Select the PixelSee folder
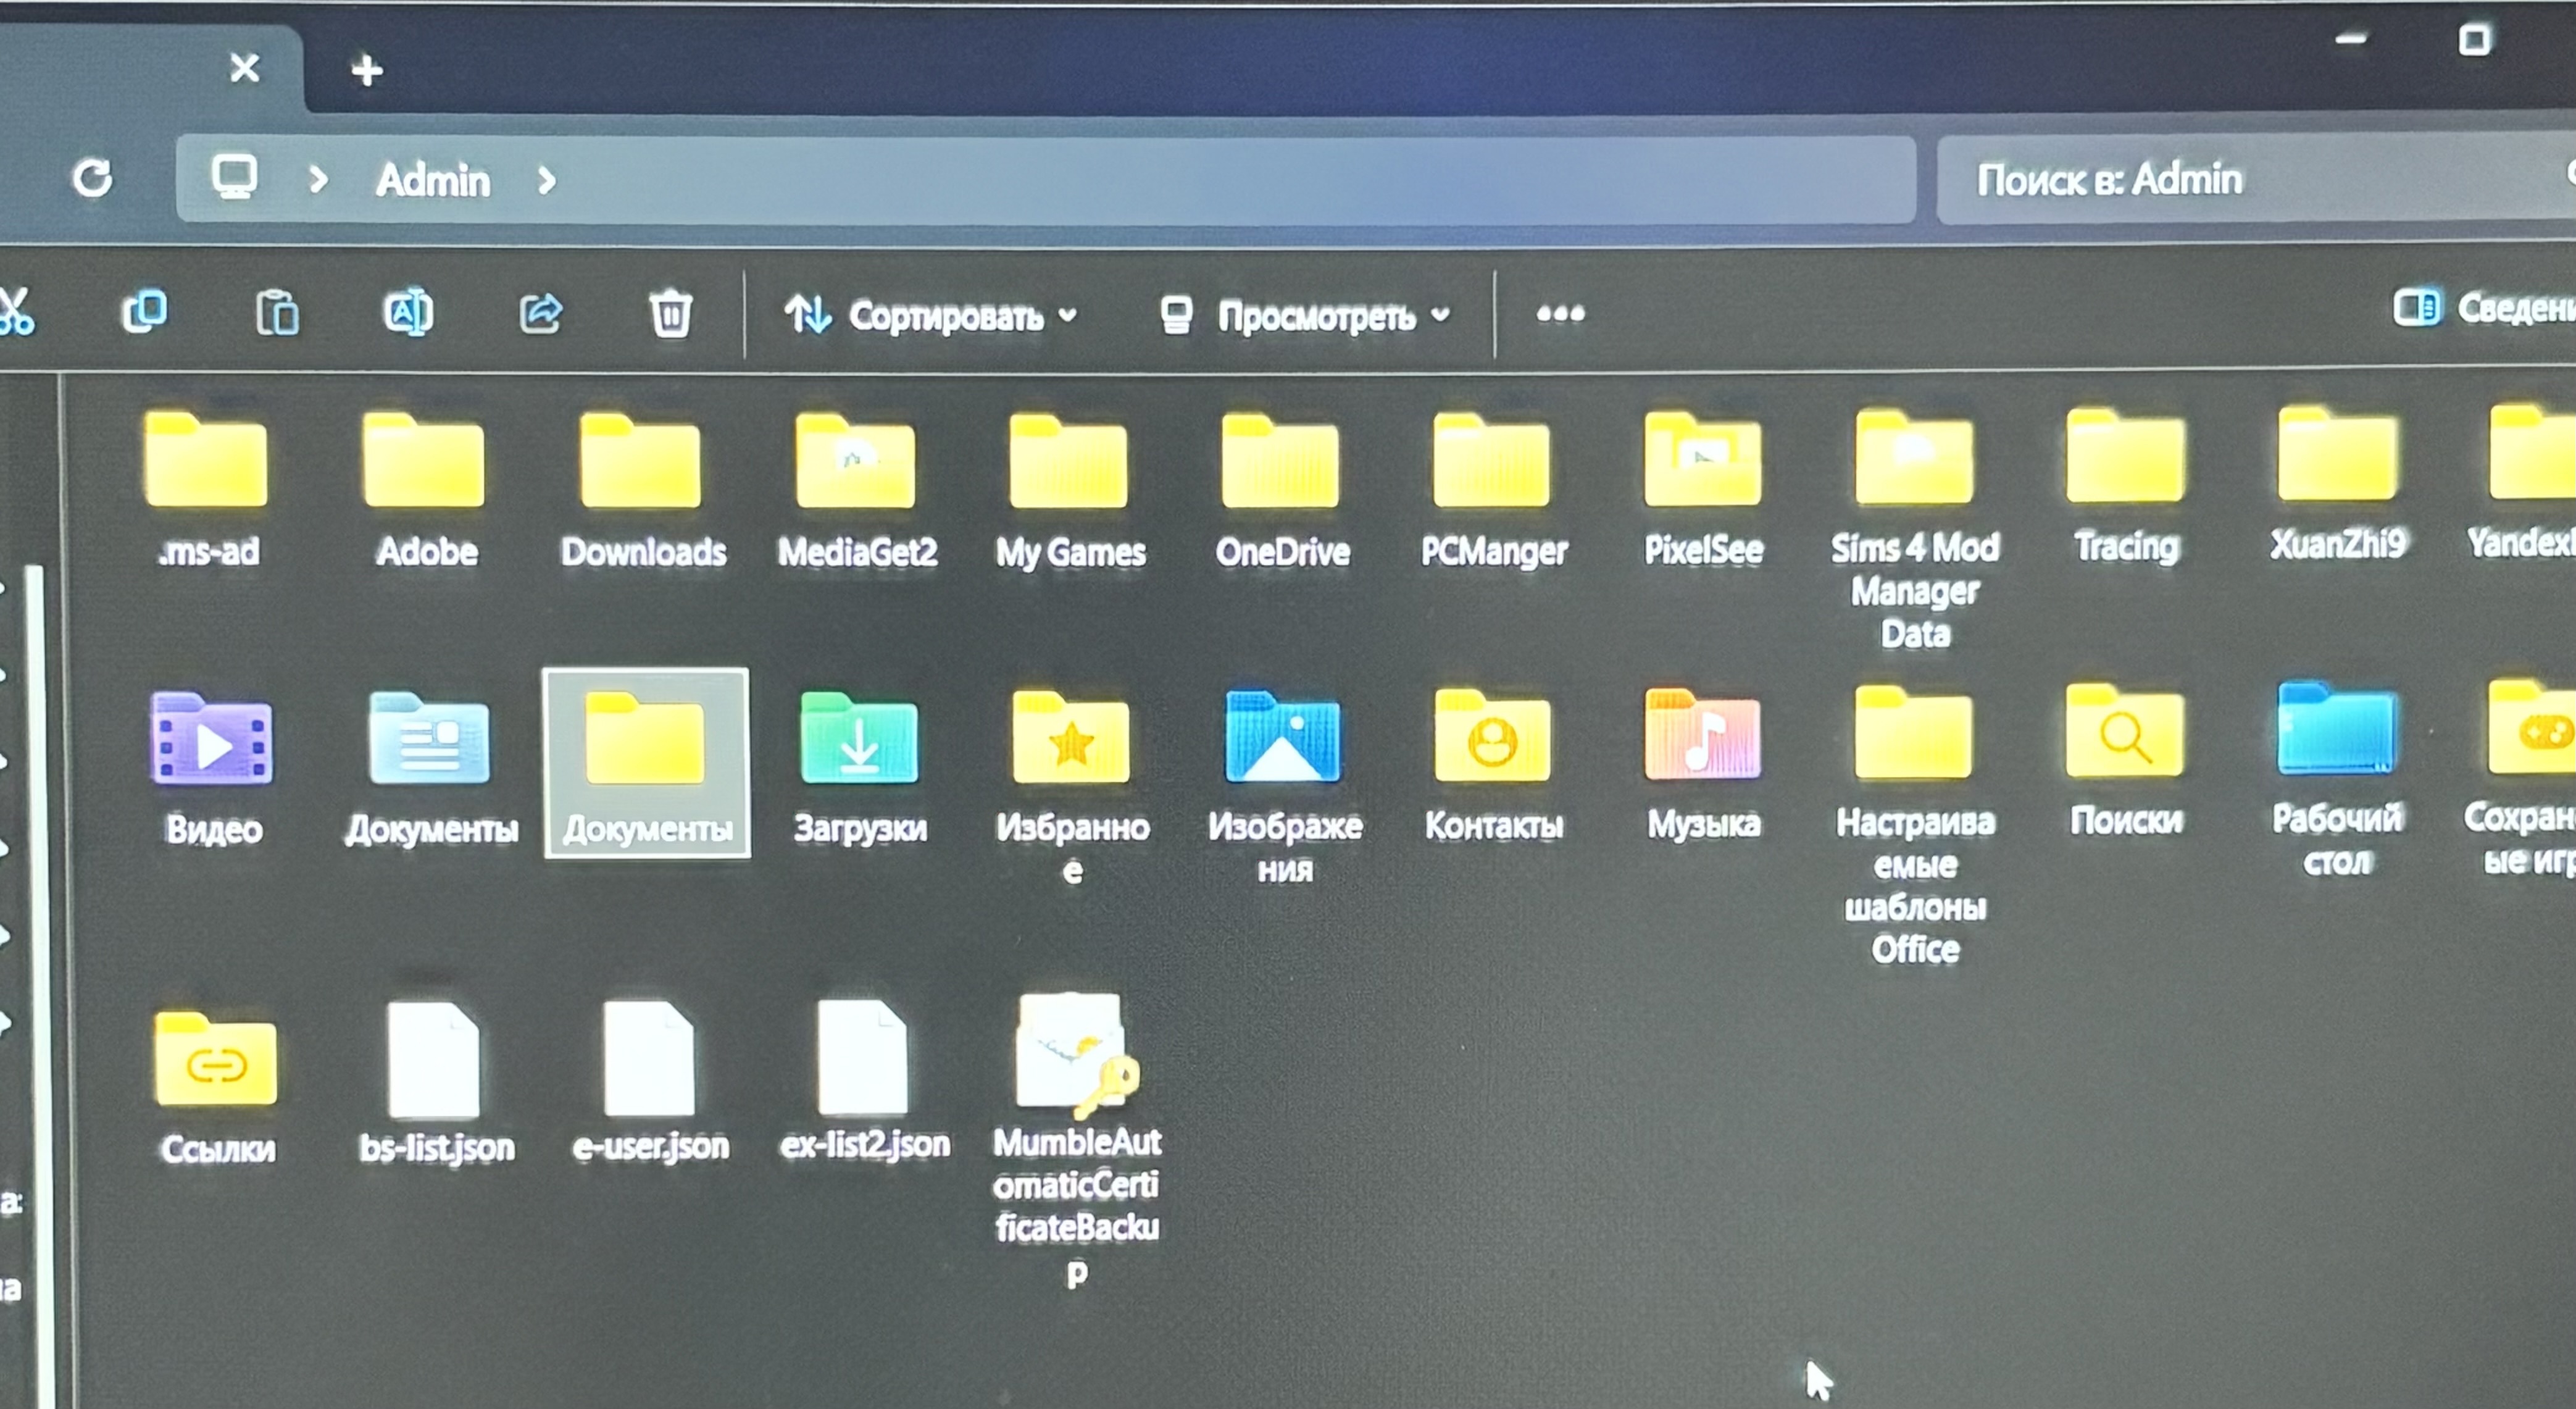 (1704, 490)
